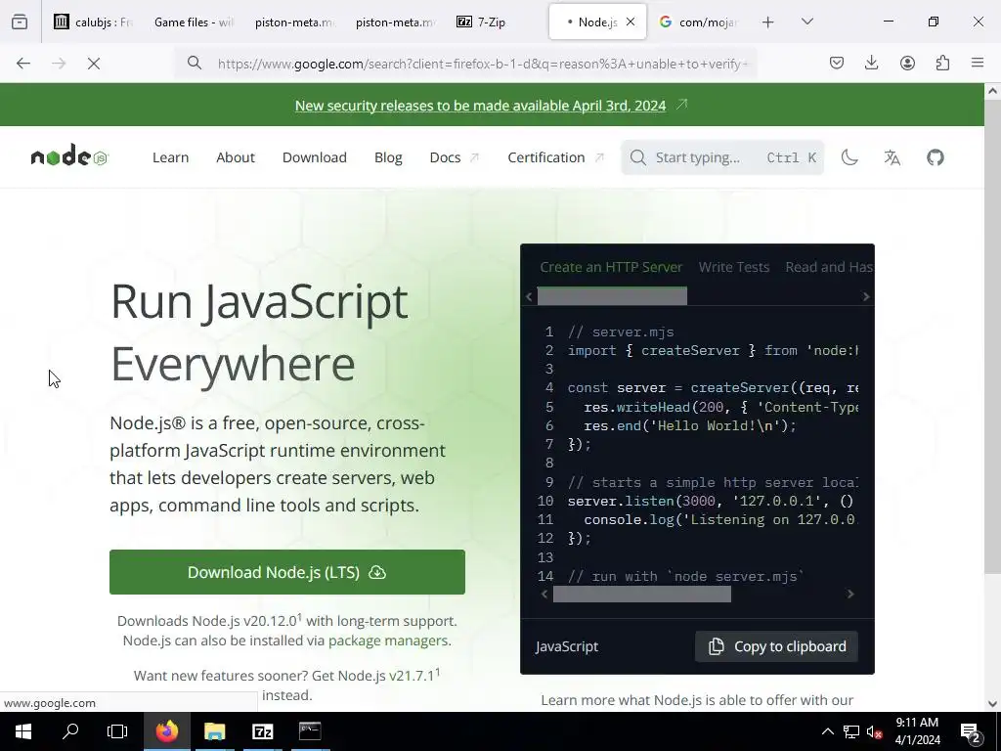Open the Docs external link
Screen dimensions: 1001x751
(454, 157)
